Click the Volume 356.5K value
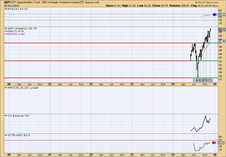 click(x=180, y=6)
